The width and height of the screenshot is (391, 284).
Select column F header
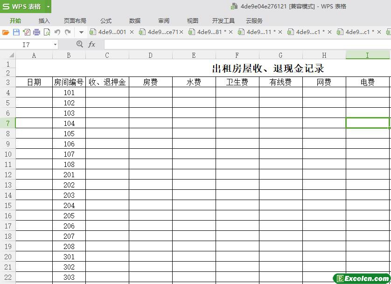[x=237, y=55]
